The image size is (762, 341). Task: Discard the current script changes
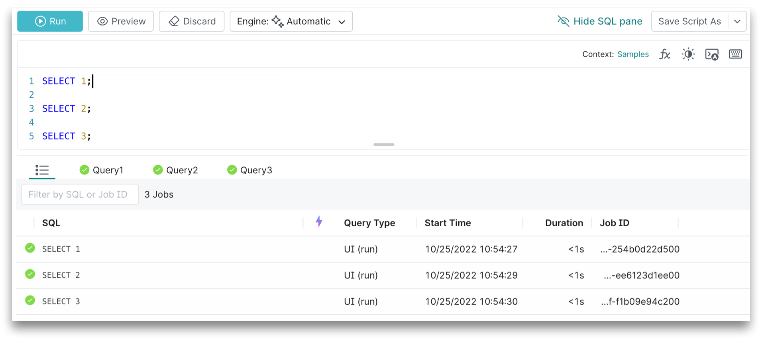[192, 21]
